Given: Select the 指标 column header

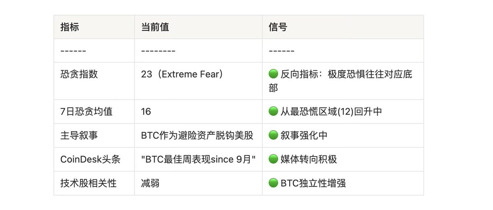Looking at the screenshot, I should [x=69, y=27].
